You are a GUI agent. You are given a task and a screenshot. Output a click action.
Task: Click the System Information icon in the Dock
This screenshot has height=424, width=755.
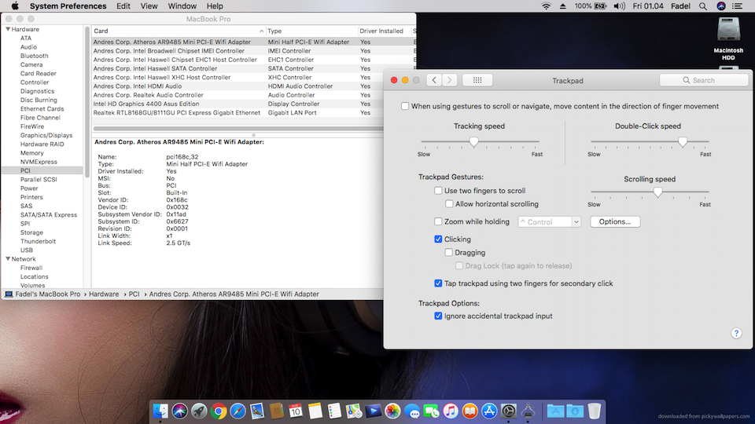528,411
